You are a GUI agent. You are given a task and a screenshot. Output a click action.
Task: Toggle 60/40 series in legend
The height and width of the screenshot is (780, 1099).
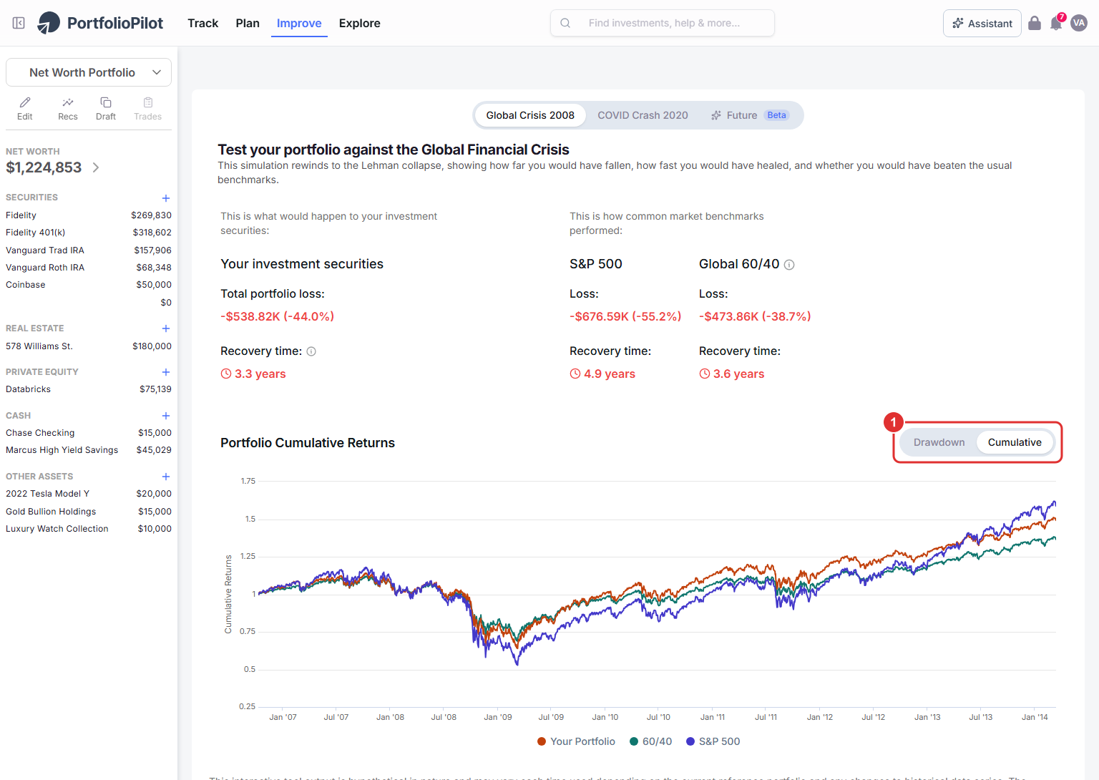coord(650,741)
